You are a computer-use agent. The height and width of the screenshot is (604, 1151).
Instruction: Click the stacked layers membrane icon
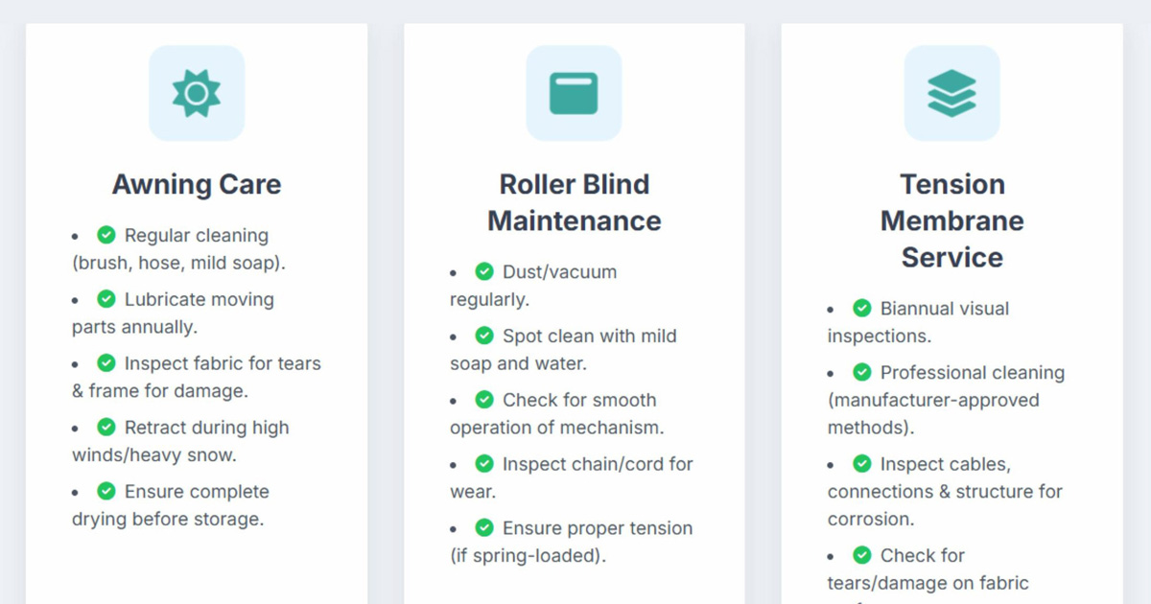[951, 93]
